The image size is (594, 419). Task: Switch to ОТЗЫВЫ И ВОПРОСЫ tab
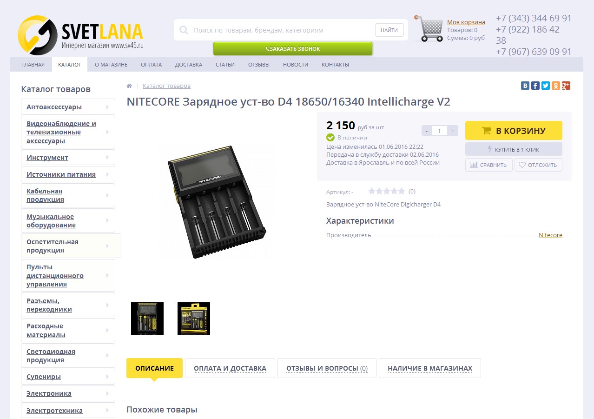tap(327, 368)
